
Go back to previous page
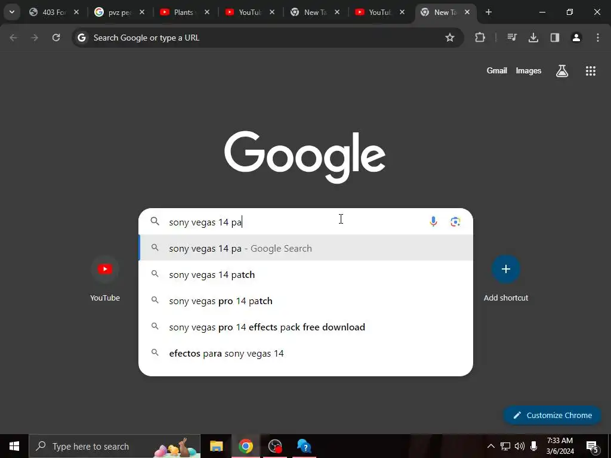click(13, 38)
